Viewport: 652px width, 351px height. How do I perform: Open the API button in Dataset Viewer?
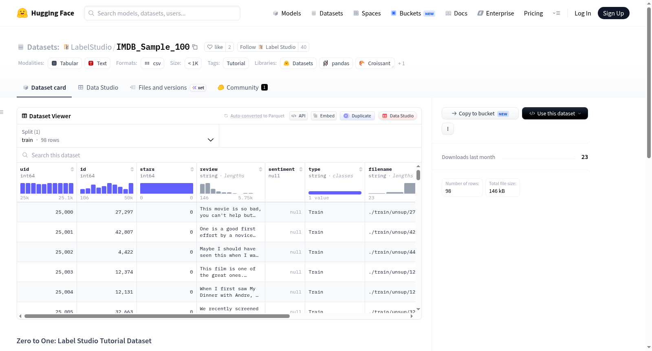pyautogui.click(x=298, y=116)
